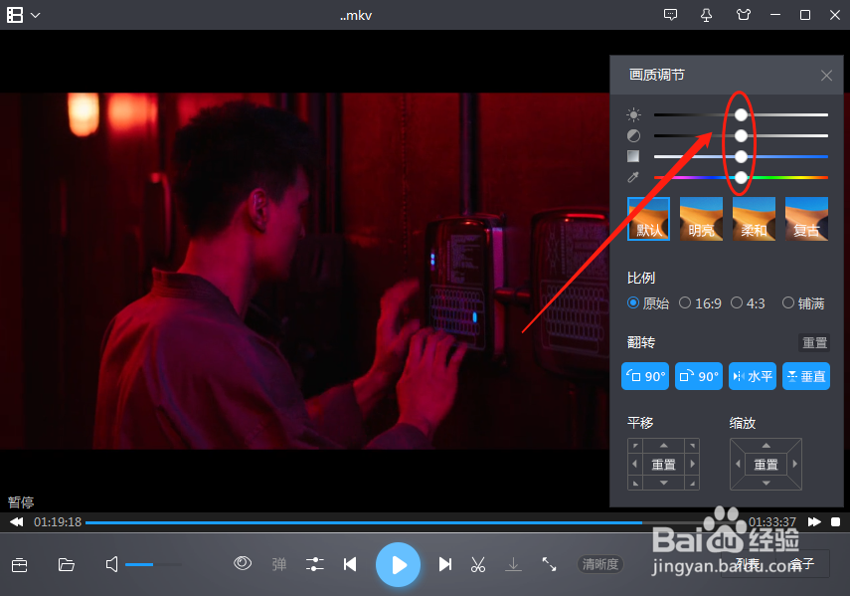Toggle the eye icon in bottom bar
The width and height of the screenshot is (850, 596).
243,563
